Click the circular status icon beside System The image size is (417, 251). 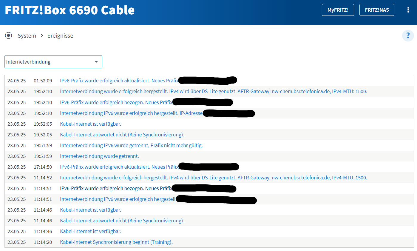[x=9, y=36]
